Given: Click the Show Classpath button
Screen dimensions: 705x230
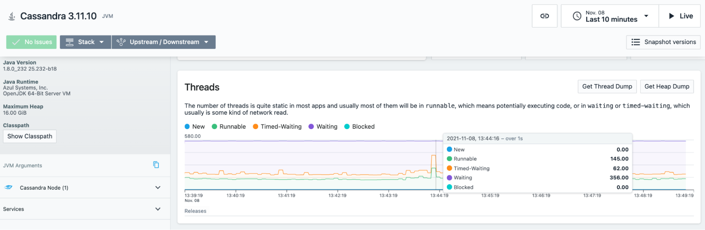Looking at the screenshot, I should (x=30, y=136).
